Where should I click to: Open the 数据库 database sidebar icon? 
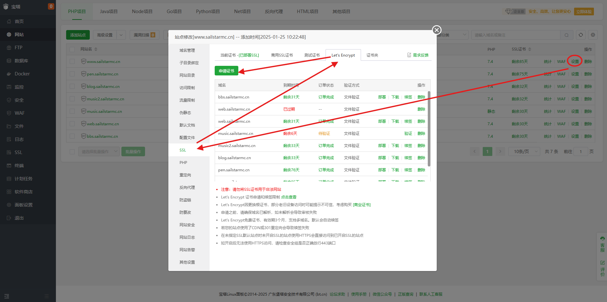[9, 61]
